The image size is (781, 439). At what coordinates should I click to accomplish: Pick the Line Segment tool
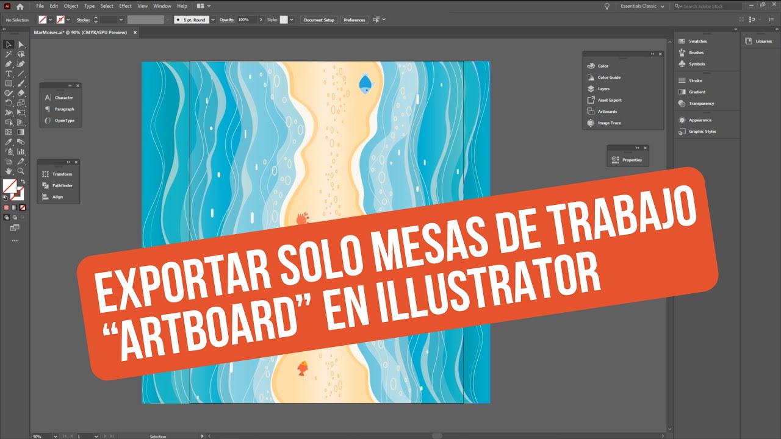coord(21,74)
